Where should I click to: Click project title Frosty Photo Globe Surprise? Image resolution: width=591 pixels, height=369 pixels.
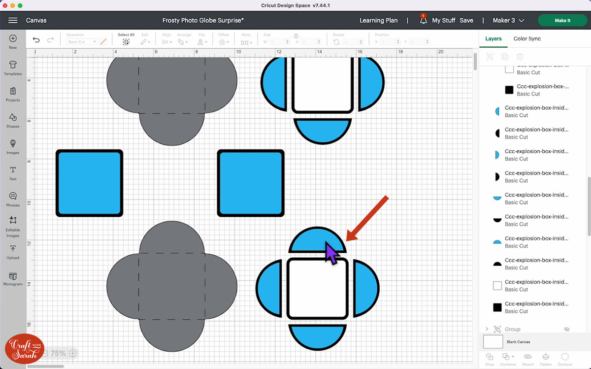coord(203,20)
